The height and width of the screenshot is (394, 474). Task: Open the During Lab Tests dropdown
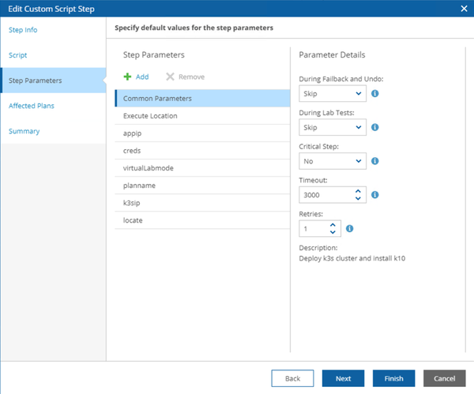pyautogui.click(x=333, y=127)
